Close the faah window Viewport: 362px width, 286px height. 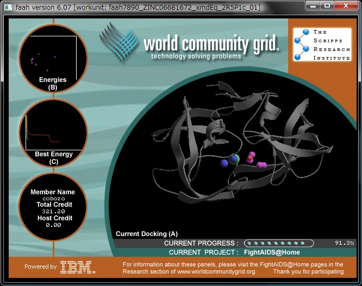[x=346, y=6]
